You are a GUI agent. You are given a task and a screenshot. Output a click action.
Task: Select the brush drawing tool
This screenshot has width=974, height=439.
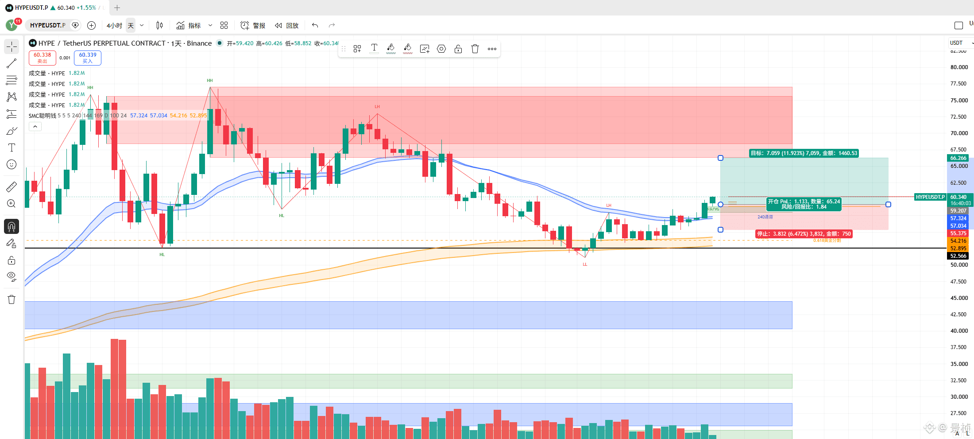click(x=12, y=131)
